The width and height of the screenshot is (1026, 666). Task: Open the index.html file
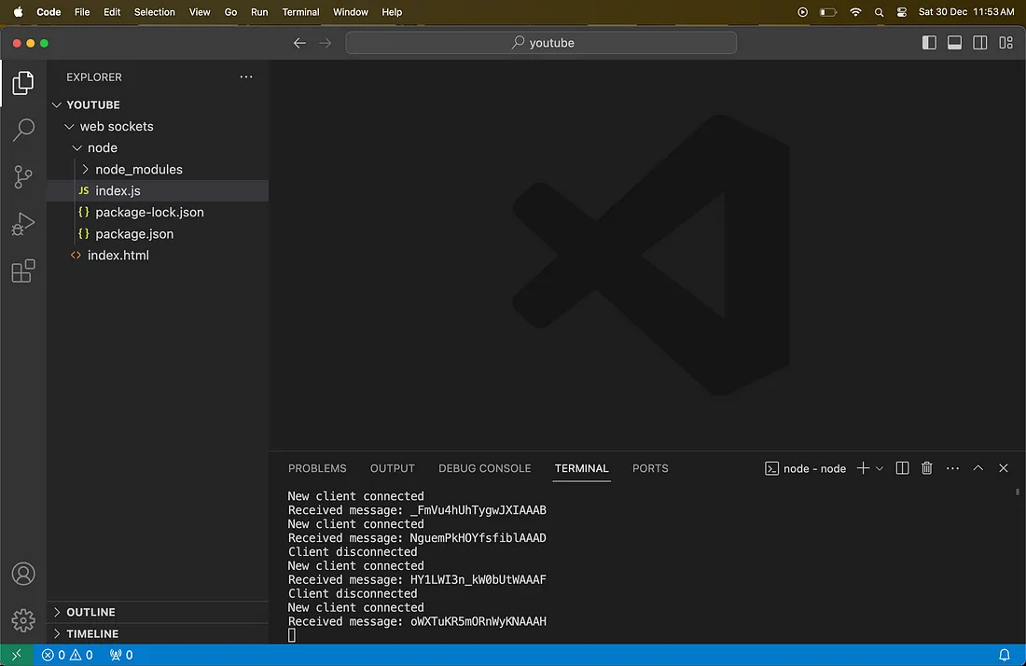[118, 255]
